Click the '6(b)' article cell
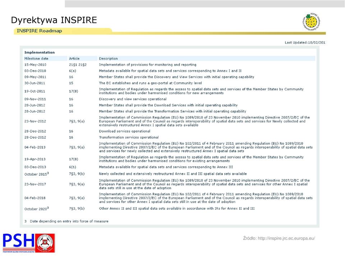This screenshot has height=256, width=345. [x=72, y=167]
